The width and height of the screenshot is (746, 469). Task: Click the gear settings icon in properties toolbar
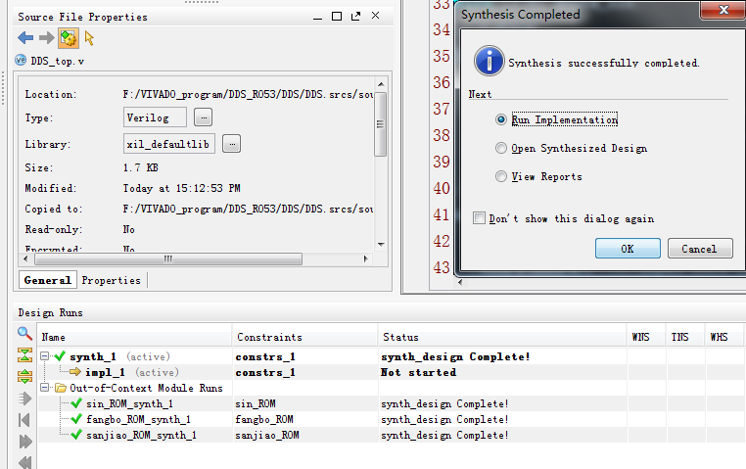pos(68,38)
